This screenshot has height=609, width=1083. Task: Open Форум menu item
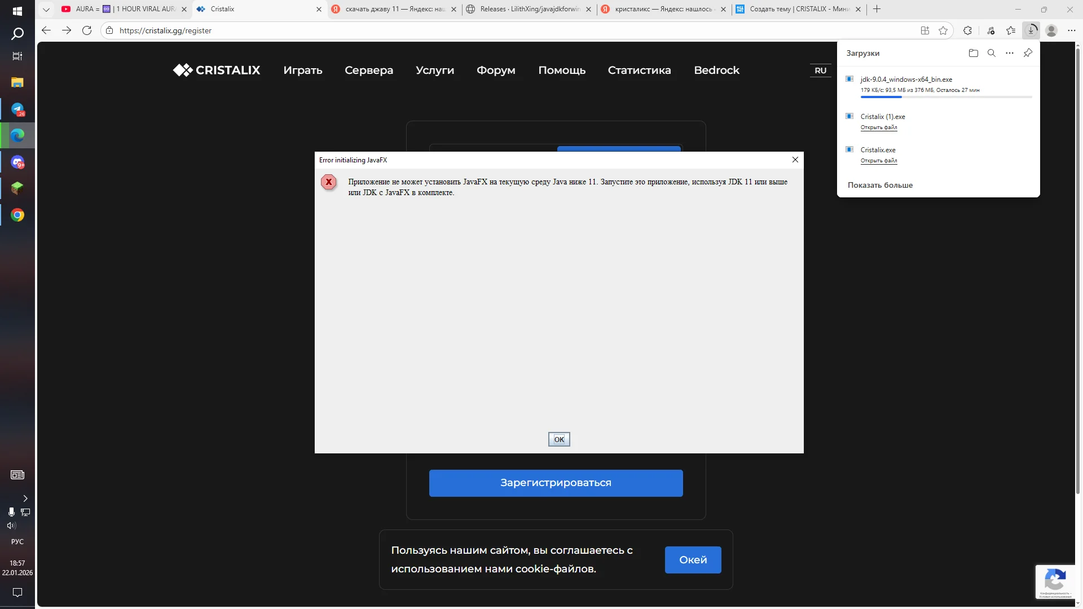click(x=496, y=70)
